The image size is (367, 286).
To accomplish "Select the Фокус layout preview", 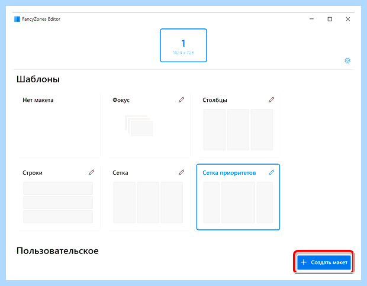I will (x=139, y=126).
